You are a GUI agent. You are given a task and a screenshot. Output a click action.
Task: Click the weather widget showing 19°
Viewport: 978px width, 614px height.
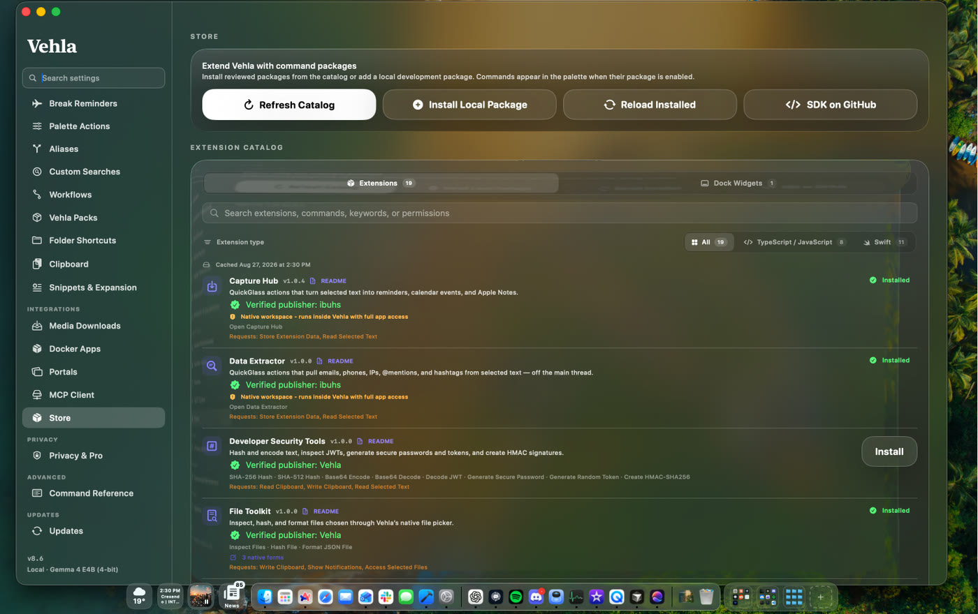click(139, 597)
